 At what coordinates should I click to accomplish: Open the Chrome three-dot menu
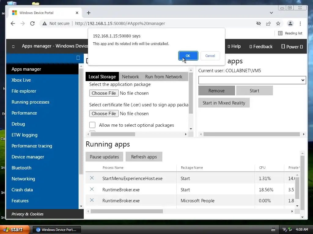click(x=300, y=23)
